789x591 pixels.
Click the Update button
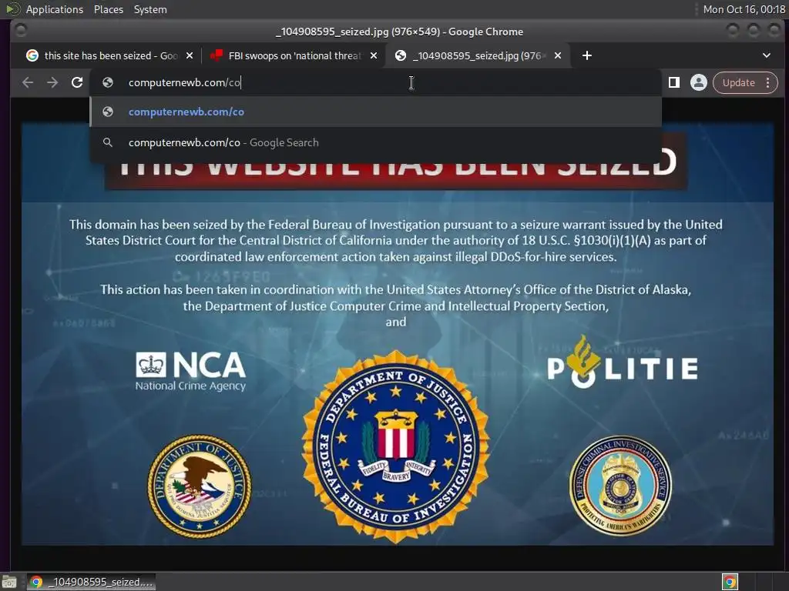[738, 82]
